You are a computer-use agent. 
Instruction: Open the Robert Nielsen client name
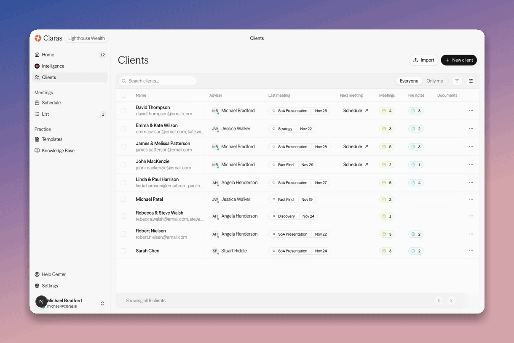(x=151, y=231)
